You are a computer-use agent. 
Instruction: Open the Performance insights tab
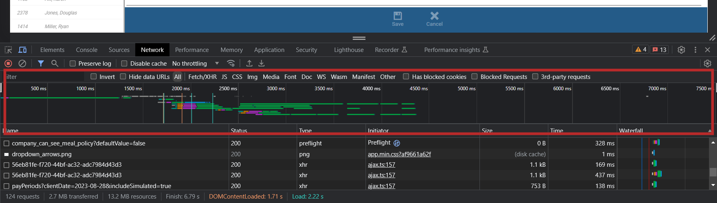(456, 50)
